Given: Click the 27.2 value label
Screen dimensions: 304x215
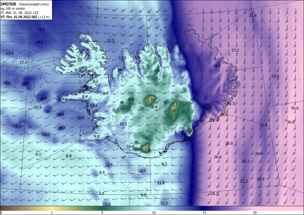Looking at the screenshot, I should pos(235,50).
